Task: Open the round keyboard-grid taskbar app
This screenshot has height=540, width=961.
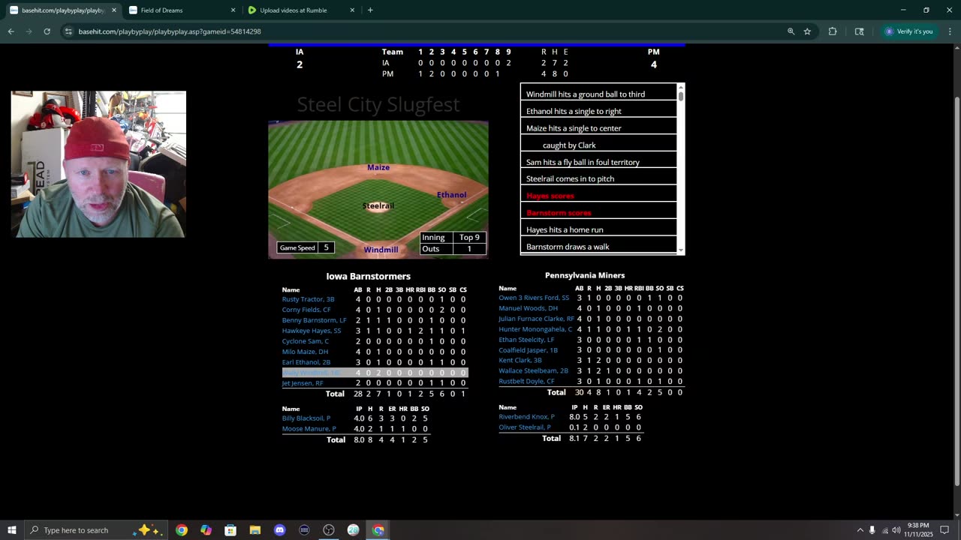Action: click(x=304, y=530)
